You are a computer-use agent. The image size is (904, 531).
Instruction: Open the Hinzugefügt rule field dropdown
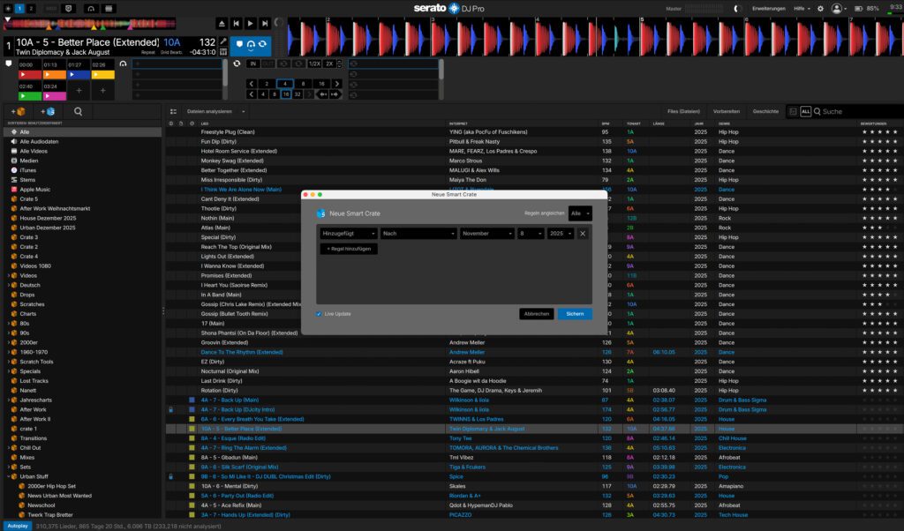coord(348,234)
